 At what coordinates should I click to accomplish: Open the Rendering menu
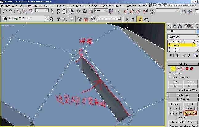(108, 6)
